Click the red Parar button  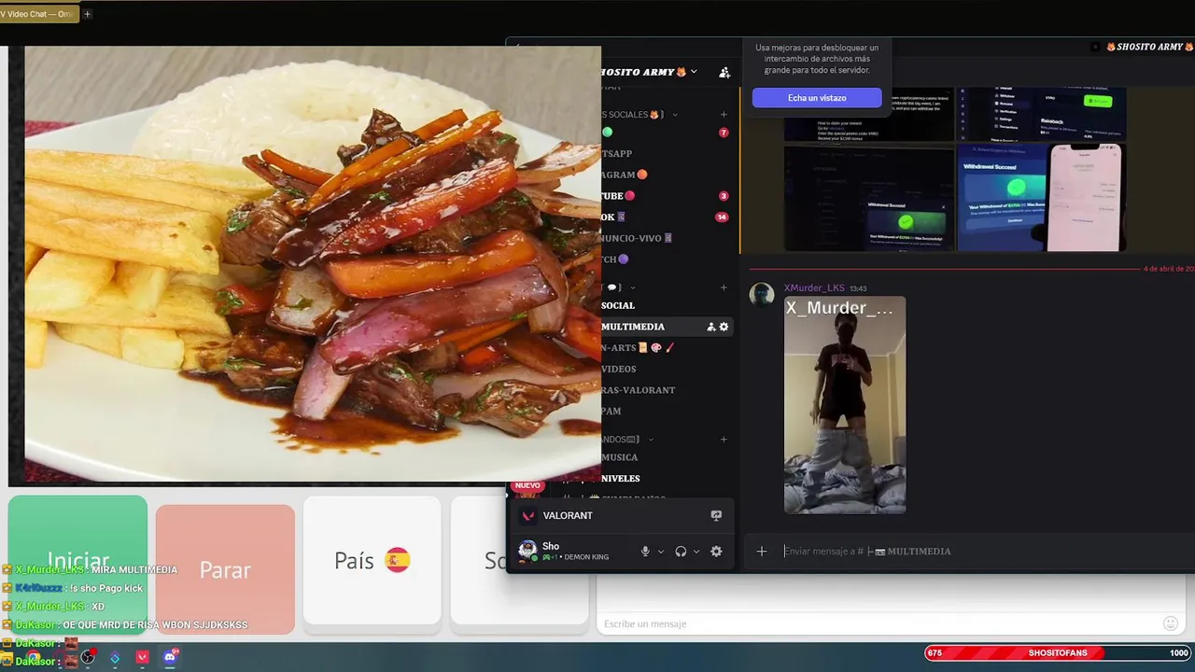pyautogui.click(x=225, y=569)
